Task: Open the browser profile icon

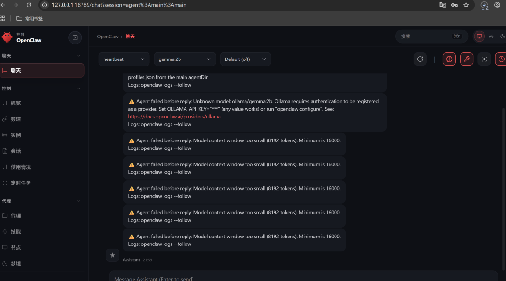Action: coord(497,5)
